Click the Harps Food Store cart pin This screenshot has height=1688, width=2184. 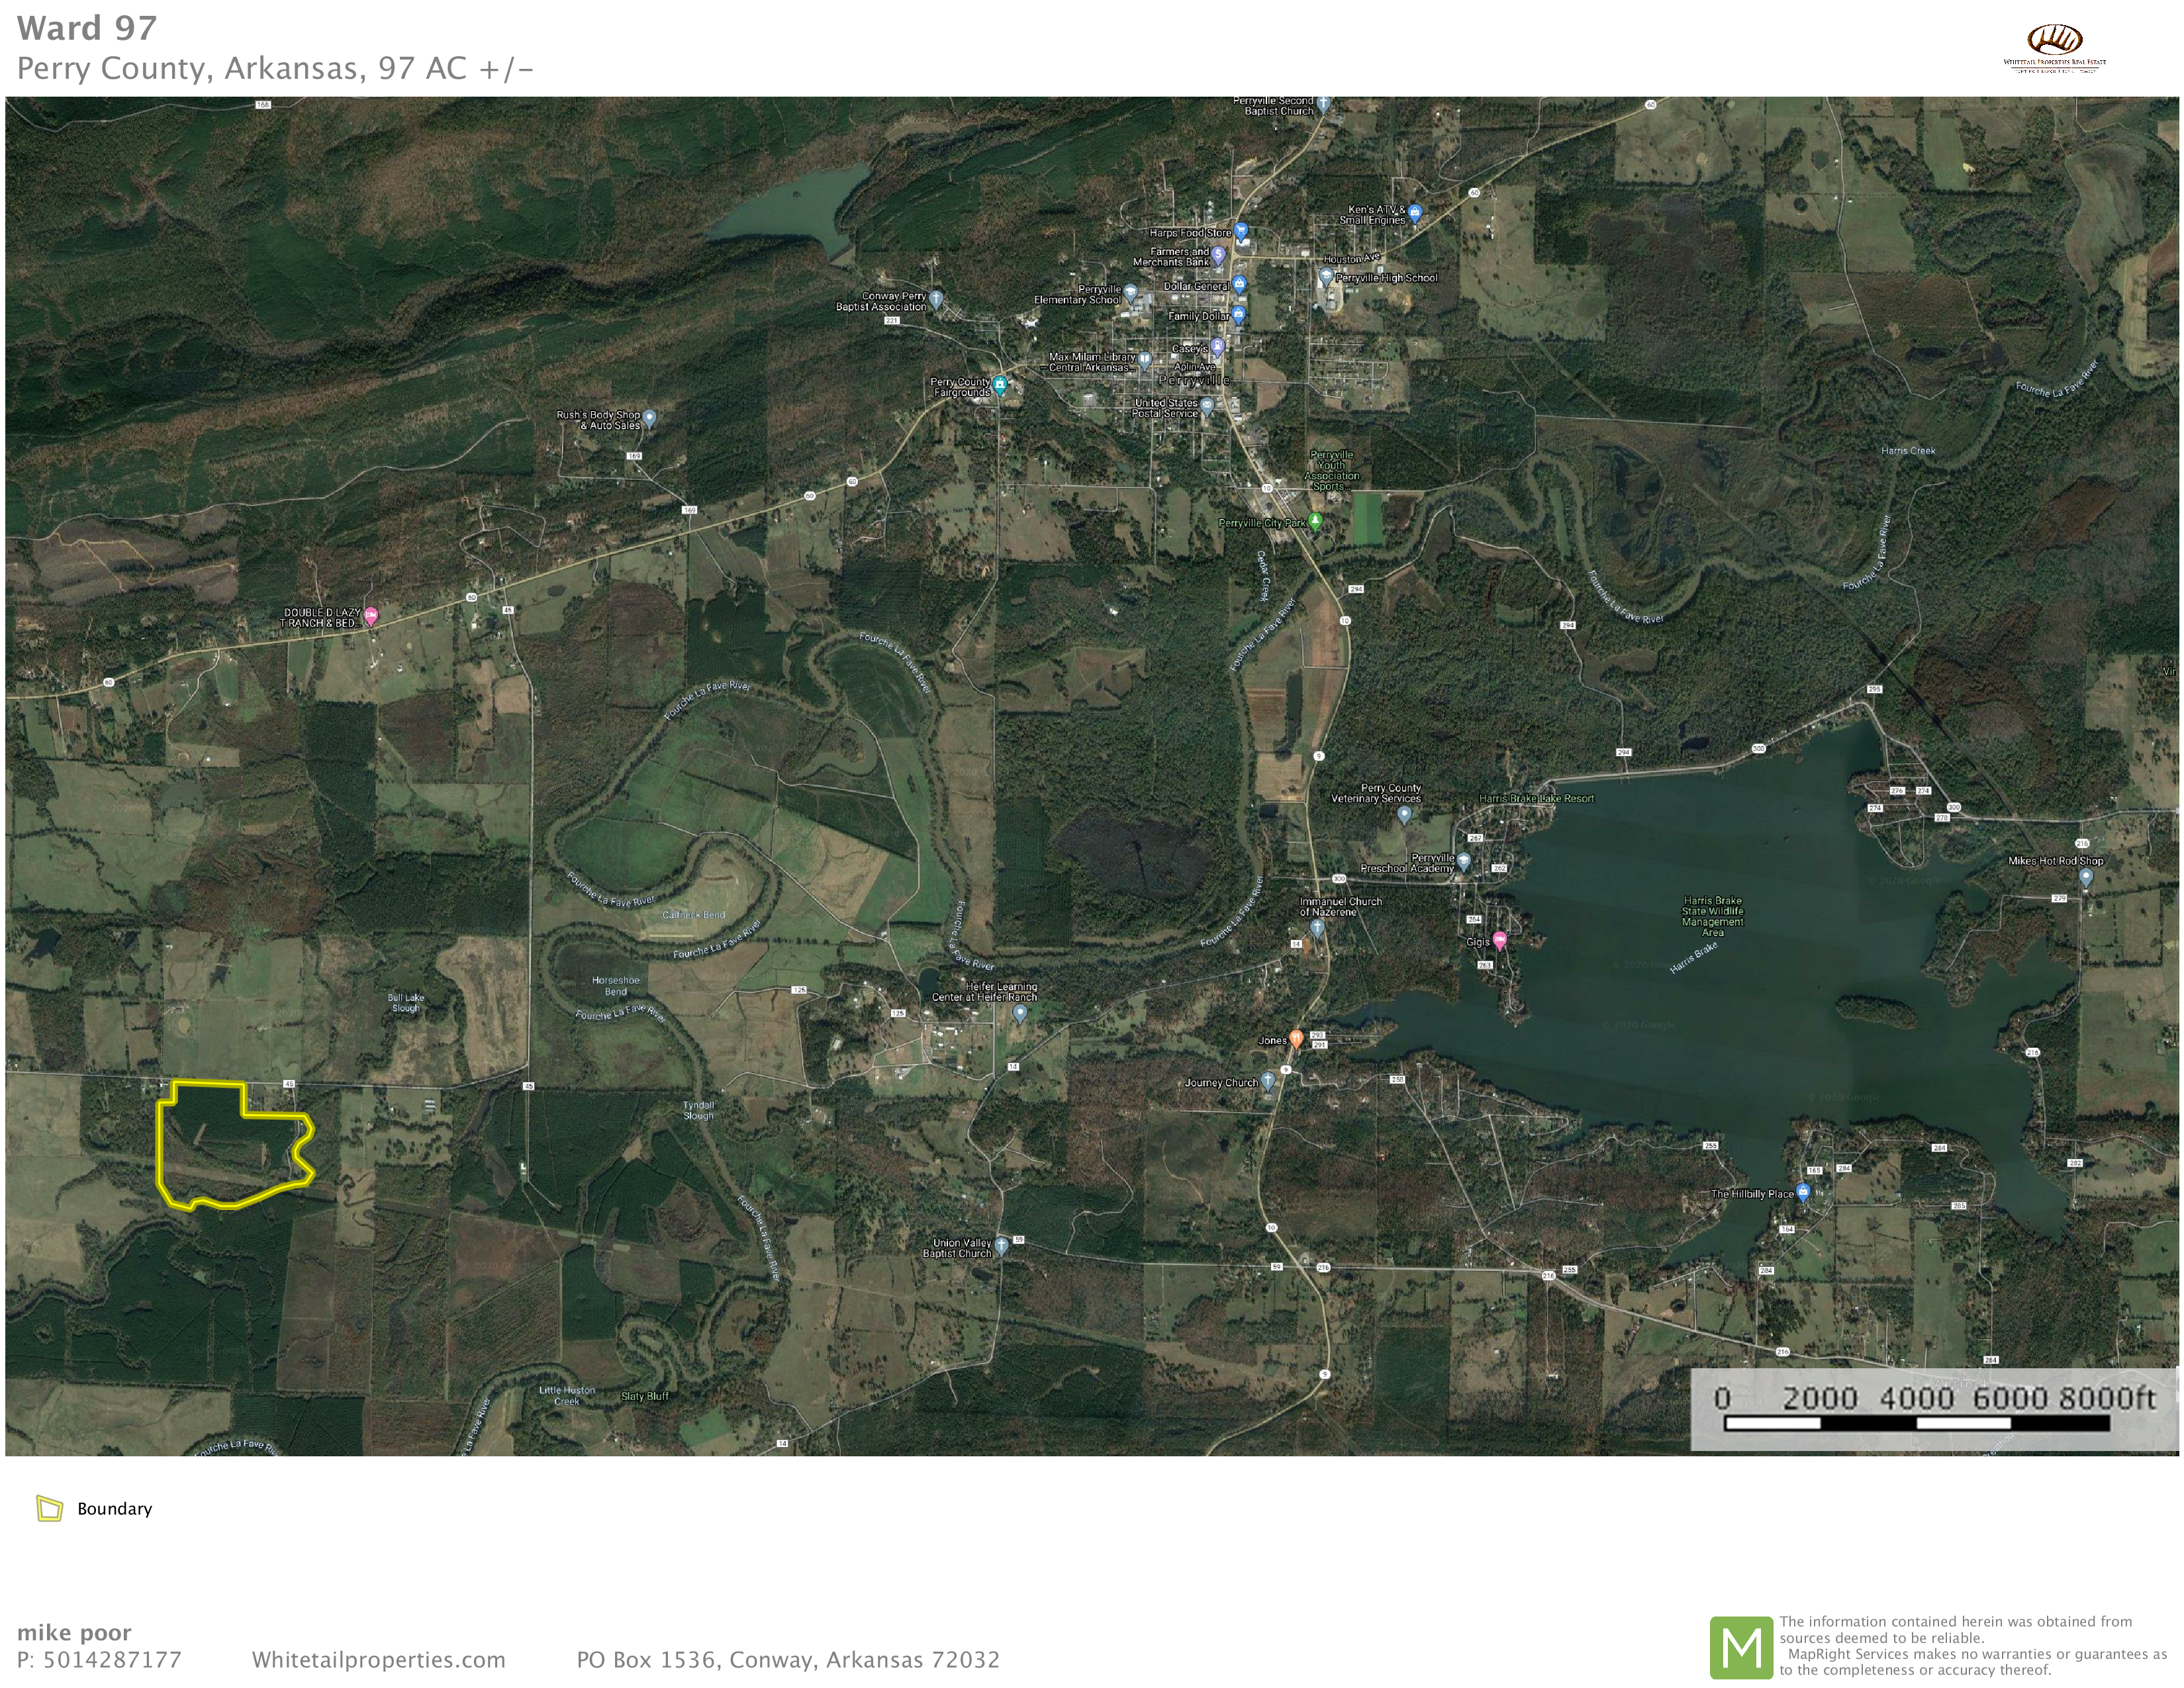(1241, 231)
